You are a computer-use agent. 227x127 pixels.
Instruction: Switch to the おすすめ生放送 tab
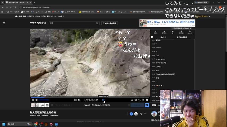click(182, 37)
